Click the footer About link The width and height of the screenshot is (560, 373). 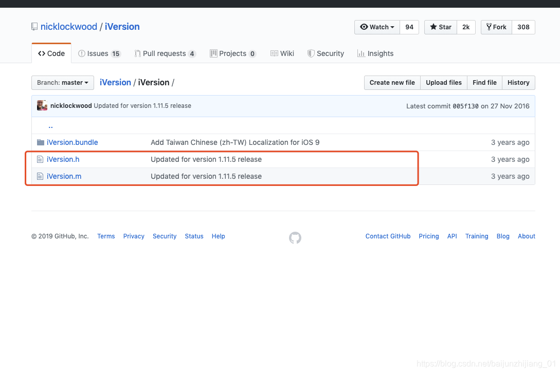point(527,236)
